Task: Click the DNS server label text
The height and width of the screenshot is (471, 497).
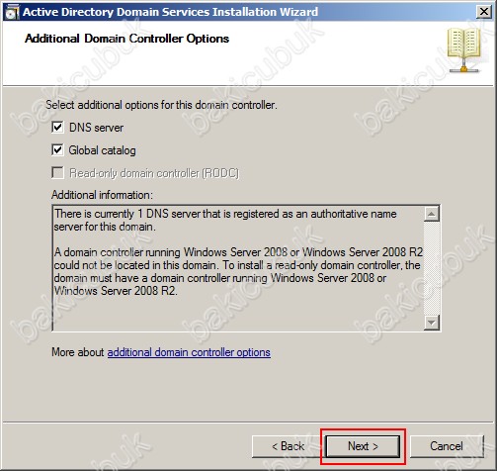Action: tap(96, 128)
